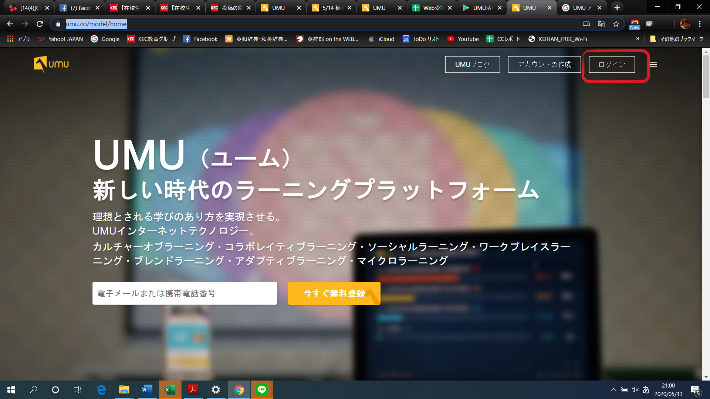Open the Windows Start menu
Image resolution: width=710 pixels, height=399 pixels.
click(11, 390)
